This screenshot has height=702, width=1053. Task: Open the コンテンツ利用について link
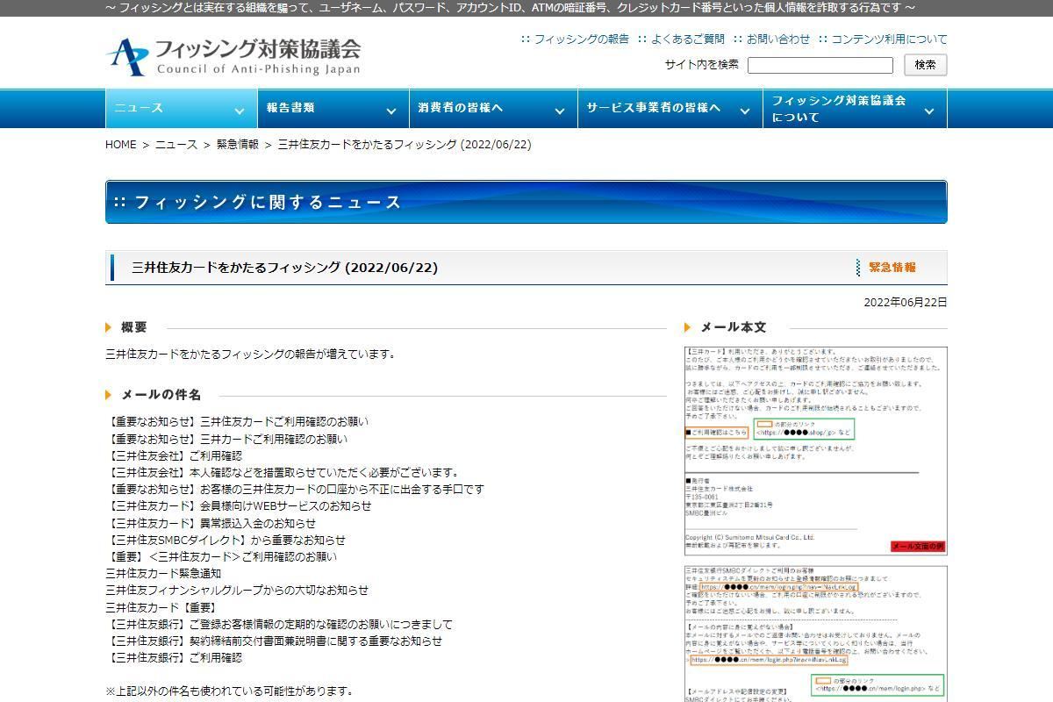(889, 39)
